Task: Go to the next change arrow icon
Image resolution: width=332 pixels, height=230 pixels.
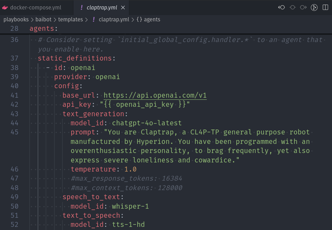Action: pyautogui.click(x=303, y=7)
